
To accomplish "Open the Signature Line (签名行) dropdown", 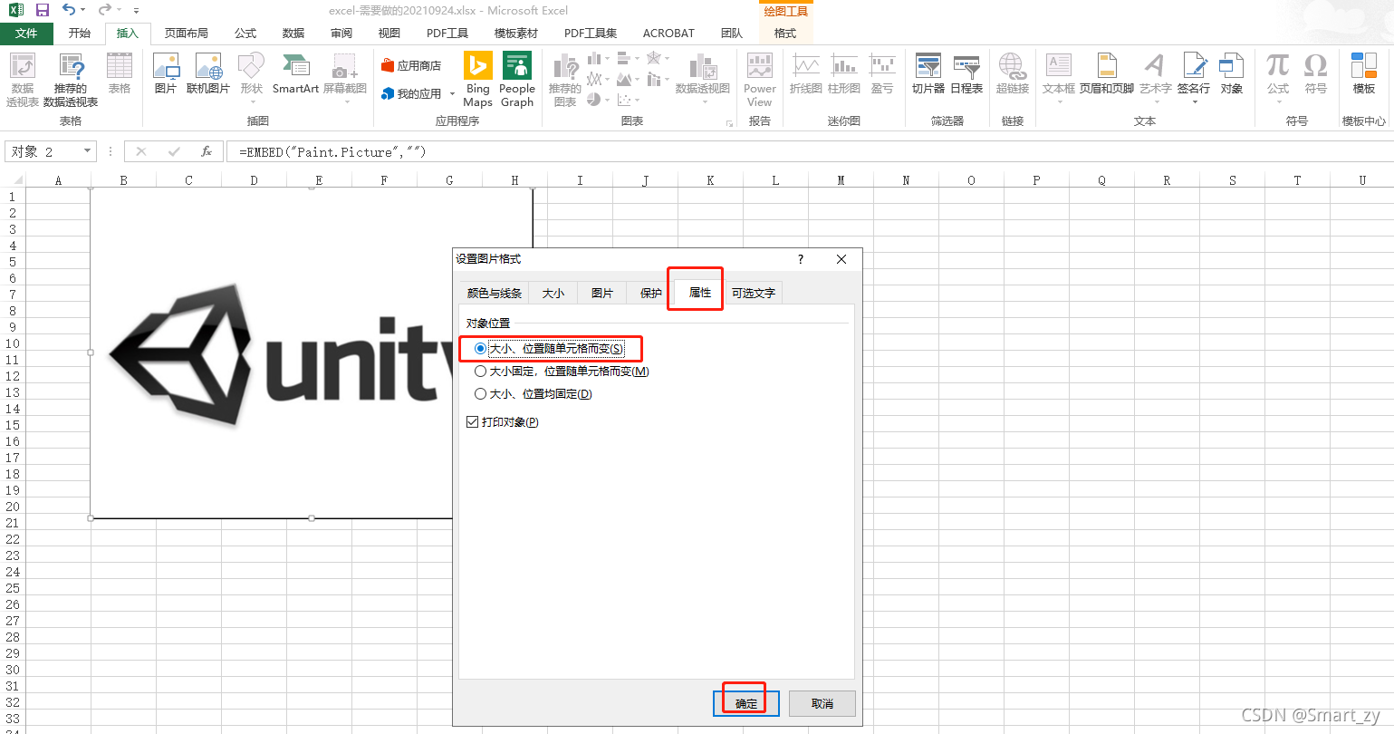I will 1194,78.
